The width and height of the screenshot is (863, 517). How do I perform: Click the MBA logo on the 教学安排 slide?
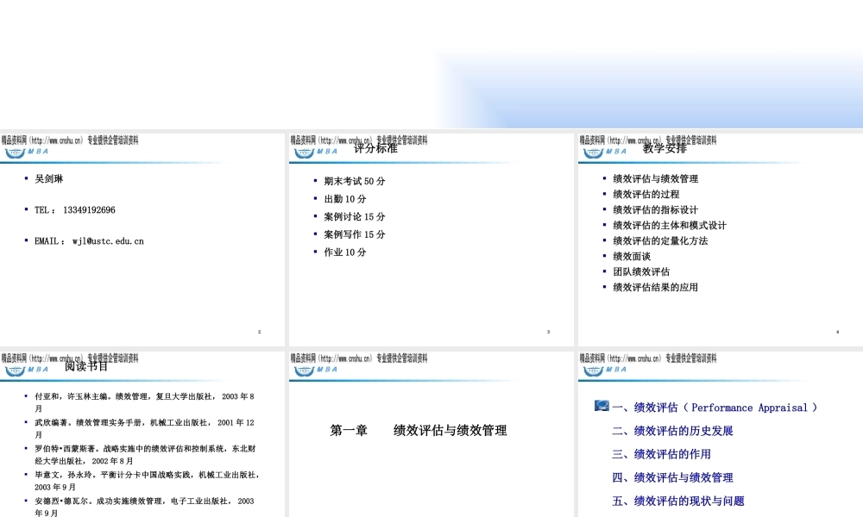[604, 153]
